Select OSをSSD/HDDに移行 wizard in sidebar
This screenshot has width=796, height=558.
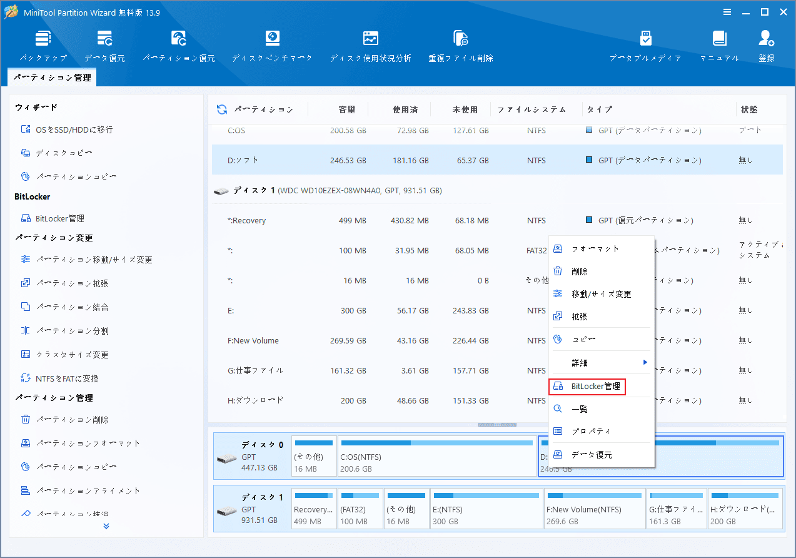pos(67,129)
